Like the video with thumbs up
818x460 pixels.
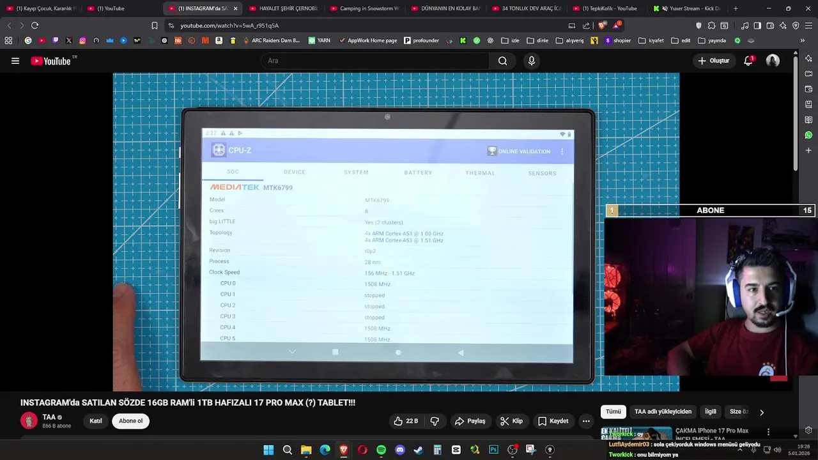(x=406, y=421)
